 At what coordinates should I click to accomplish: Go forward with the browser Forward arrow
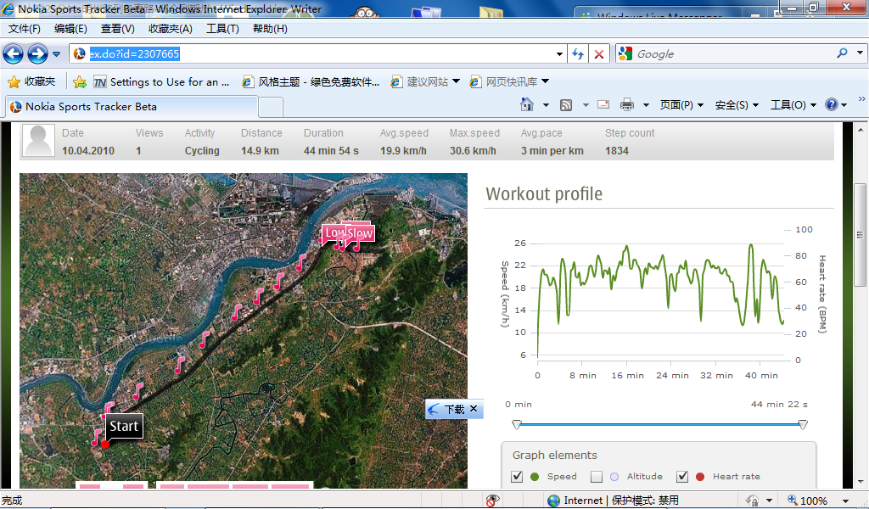(37, 53)
